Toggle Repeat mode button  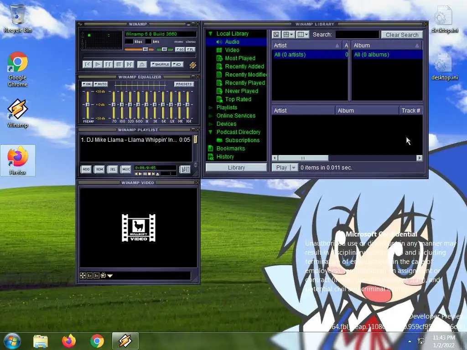178,64
